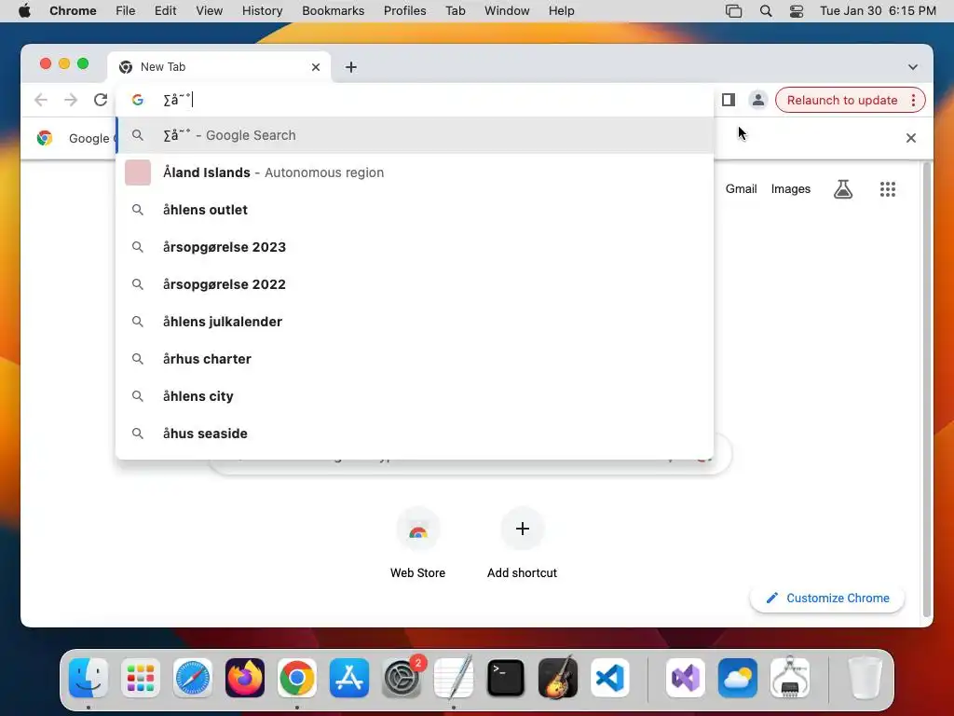Open the Help menu
The image size is (954, 716).
point(561,11)
